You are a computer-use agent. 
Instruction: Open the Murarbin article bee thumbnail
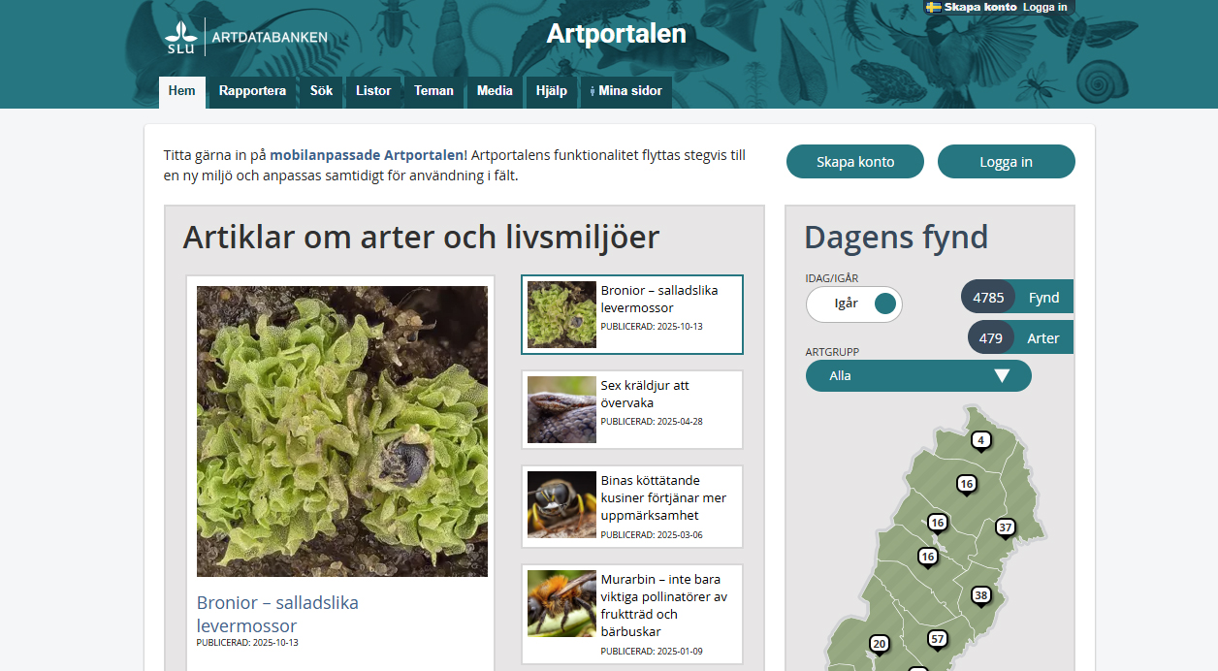[x=561, y=603]
